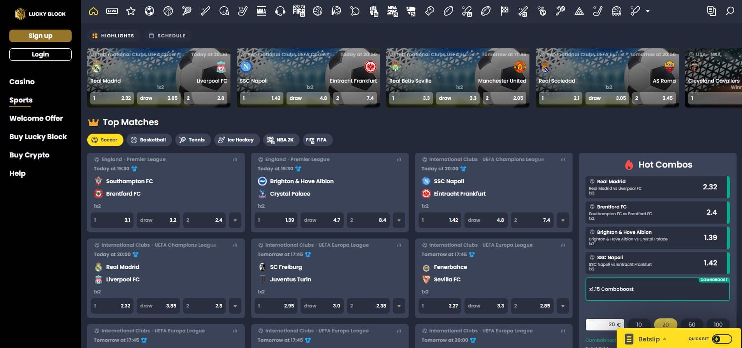This screenshot has width=742, height=348.
Task: Pick draw 3.85 in Real Madrid highlight banner
Action: pos(159,98)
